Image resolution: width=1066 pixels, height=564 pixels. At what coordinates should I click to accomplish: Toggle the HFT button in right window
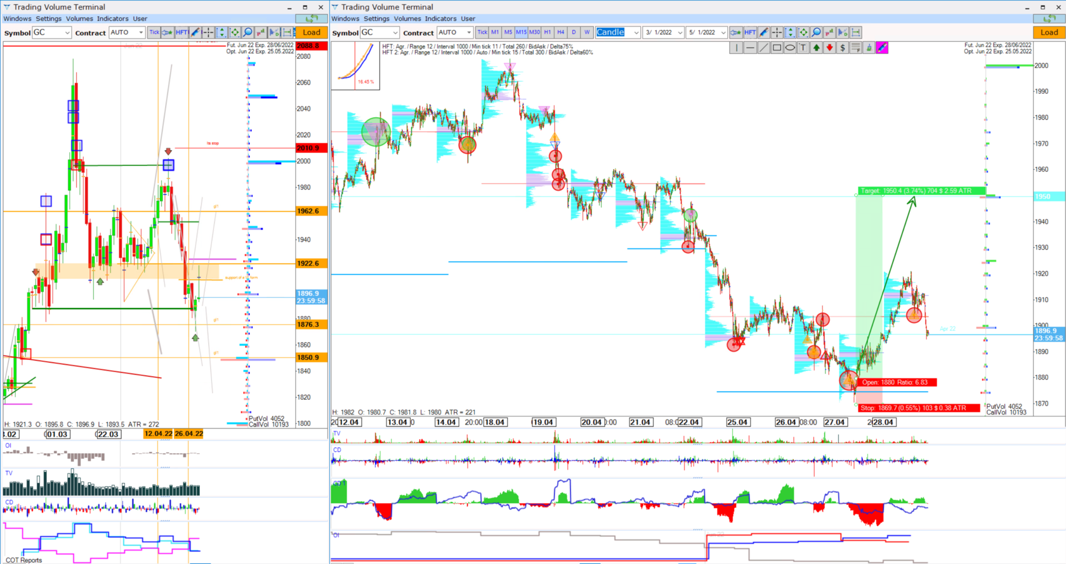click(x=750, y=32)
